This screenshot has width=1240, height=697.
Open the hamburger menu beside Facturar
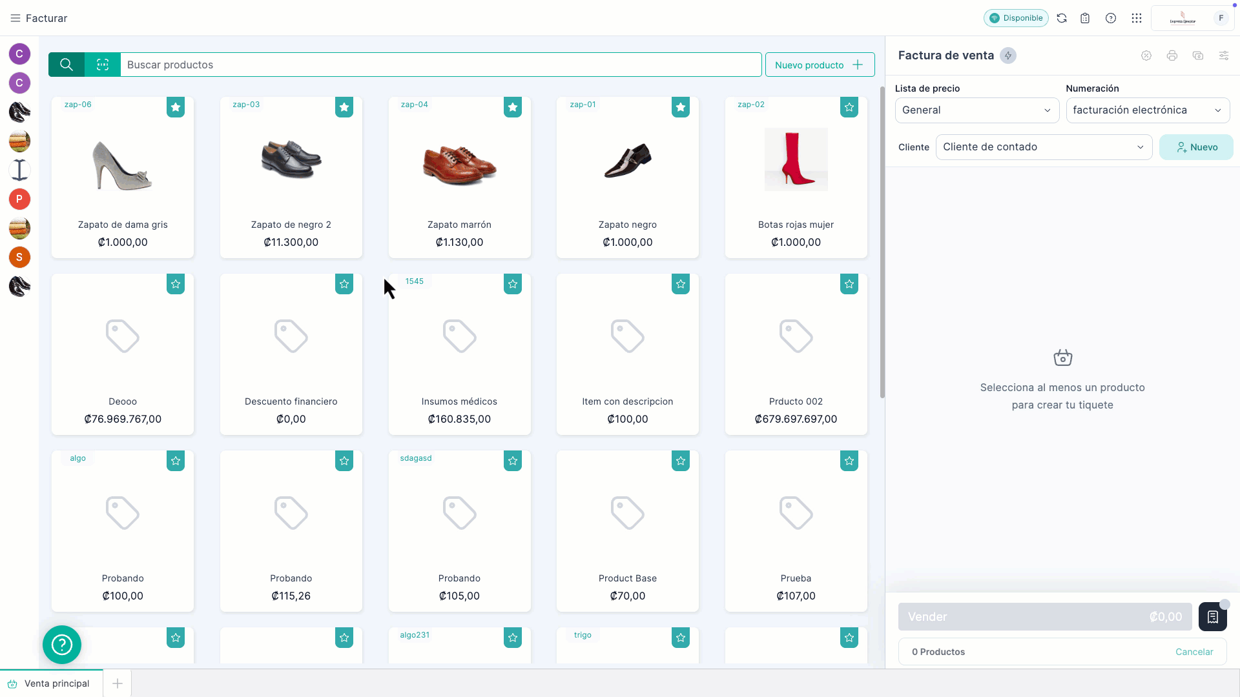[x=15, y=18]
